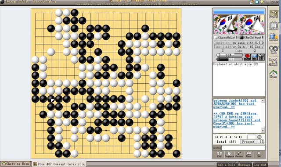Open the Bet Info button
The width and height of the screenshot is (281, 167).
pyautogui.click(x=254, y=57)
